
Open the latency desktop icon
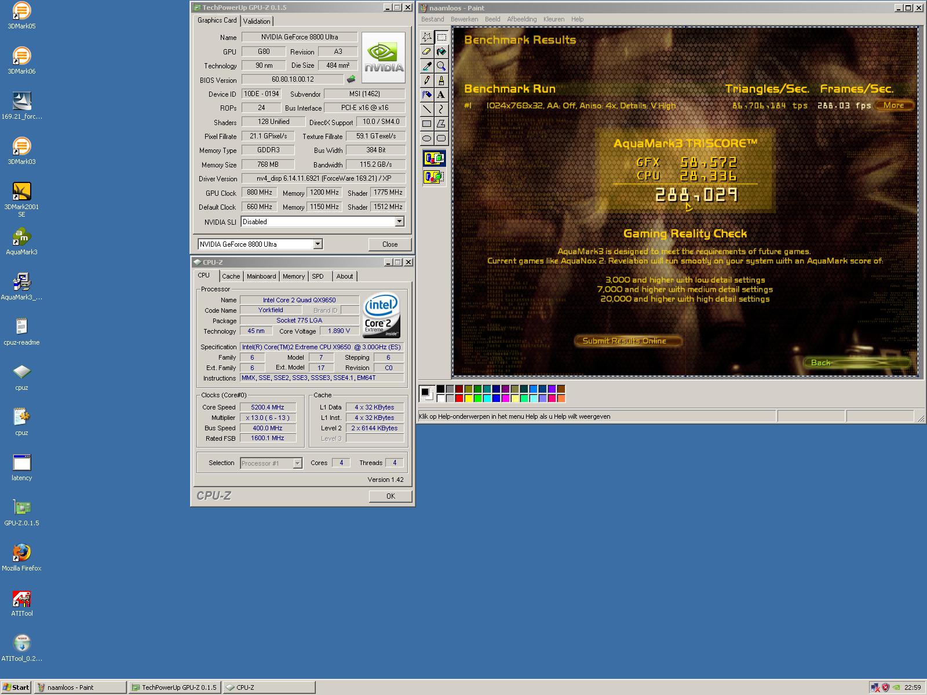point(21,467)
